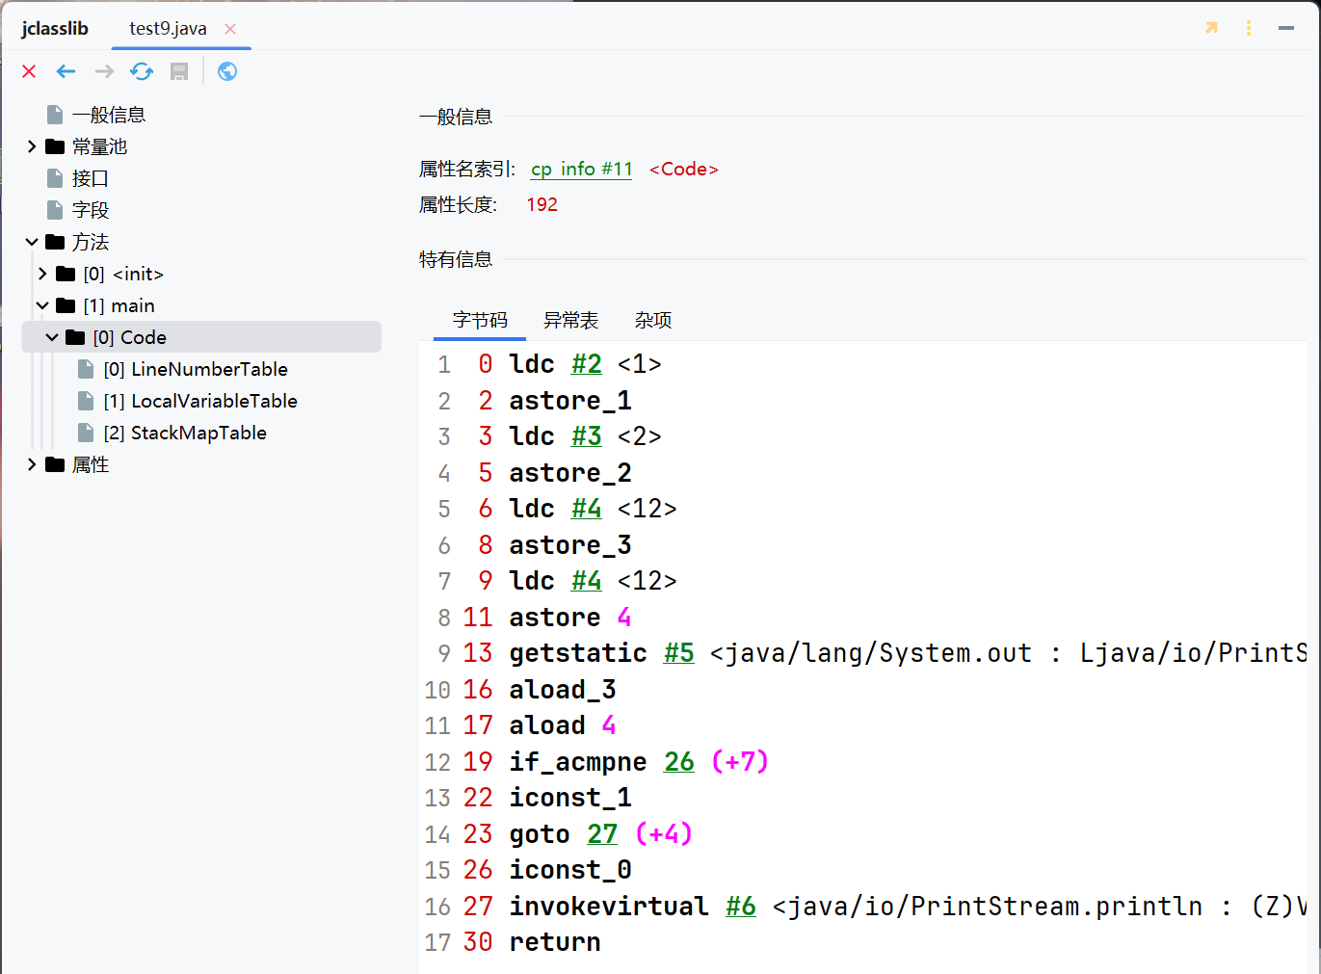Close the jclasslib panel via red X icon

coord(28,71)
